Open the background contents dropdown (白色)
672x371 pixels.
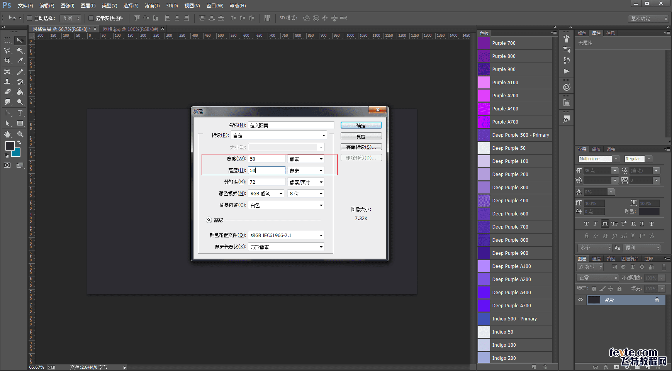coord(286,205)
